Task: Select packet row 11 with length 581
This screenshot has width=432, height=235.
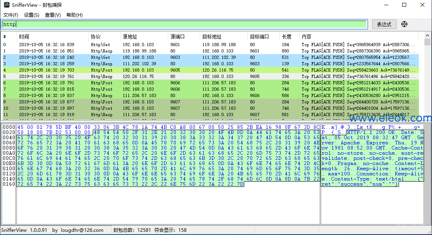Action: [210, 115]
